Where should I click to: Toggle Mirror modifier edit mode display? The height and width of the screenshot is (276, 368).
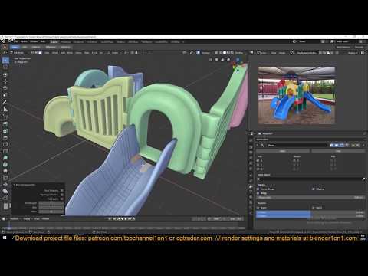coord(341,145)
